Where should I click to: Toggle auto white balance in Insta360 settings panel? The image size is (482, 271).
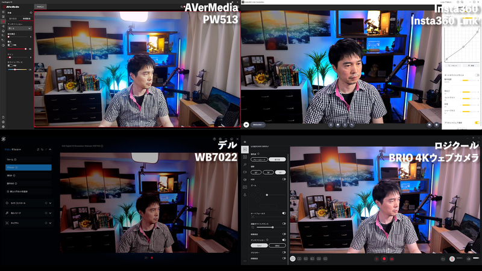pos(477,75)
